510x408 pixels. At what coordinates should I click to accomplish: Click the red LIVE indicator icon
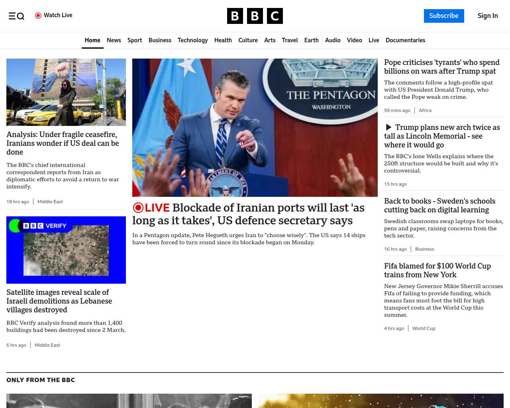(x=138, y=208)
